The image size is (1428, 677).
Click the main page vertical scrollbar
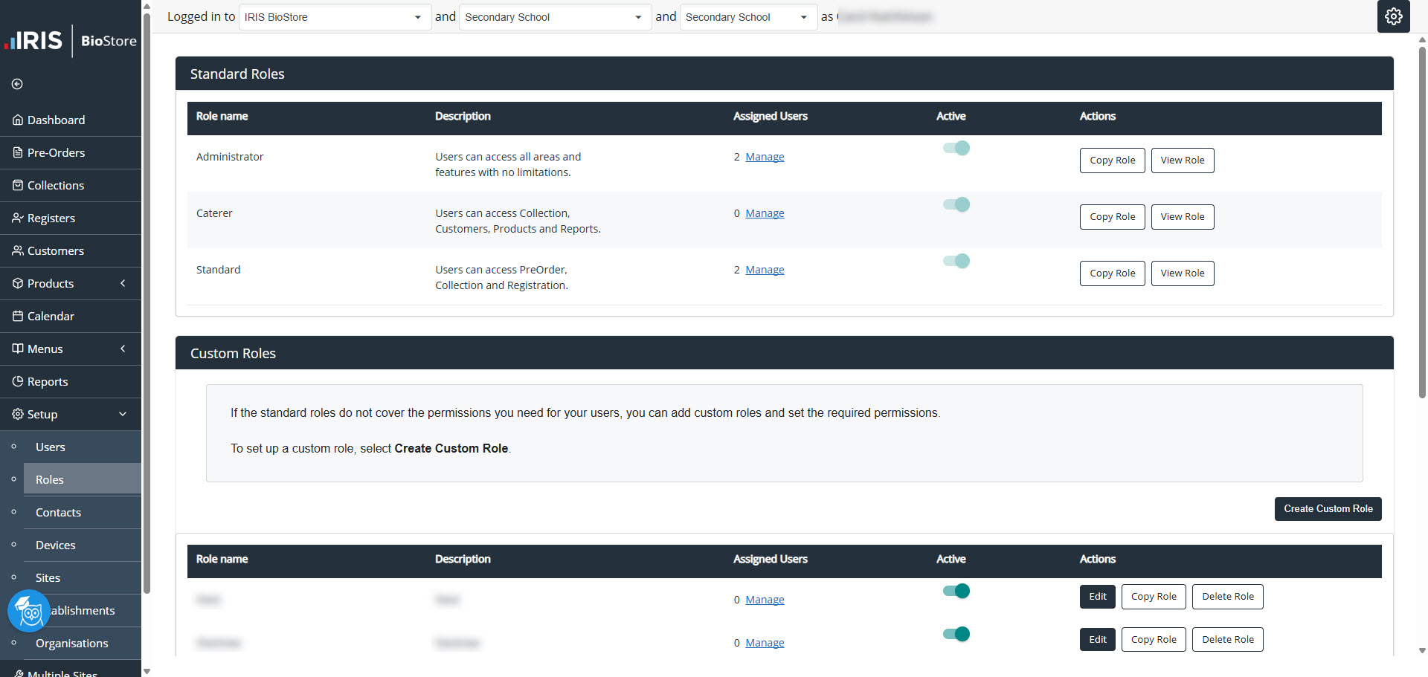coord(1422,223)
